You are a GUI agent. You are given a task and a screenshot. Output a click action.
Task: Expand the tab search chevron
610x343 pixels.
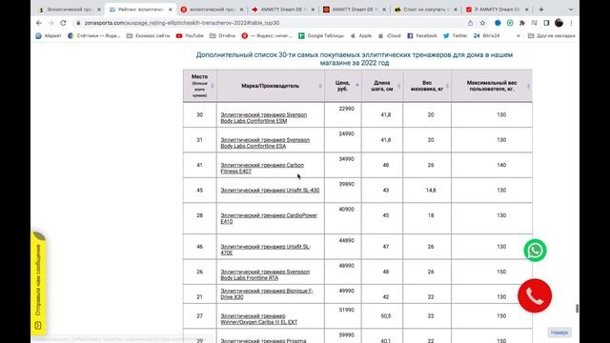pos(571,10)
